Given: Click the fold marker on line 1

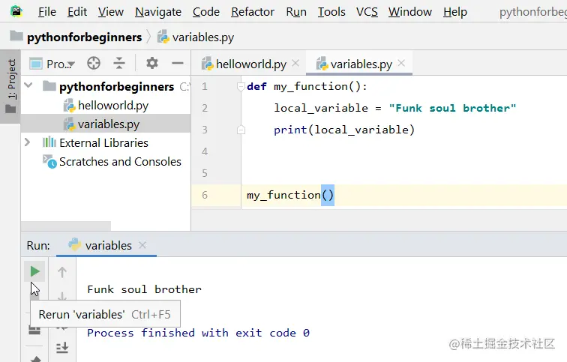Looking at the screenshot, I should pos(241,86).
